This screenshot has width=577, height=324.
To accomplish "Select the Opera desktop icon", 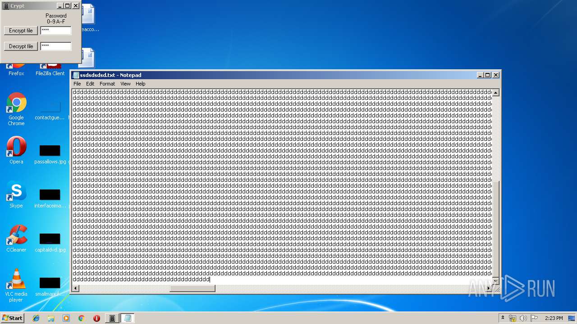I will 16,150.
